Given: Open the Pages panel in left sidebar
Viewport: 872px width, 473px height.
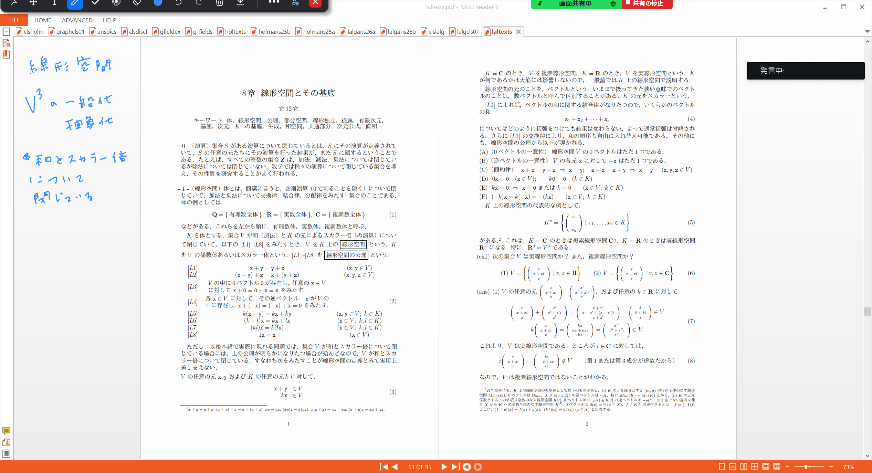Looking at the screenshot, I should (x=6, y=32).
